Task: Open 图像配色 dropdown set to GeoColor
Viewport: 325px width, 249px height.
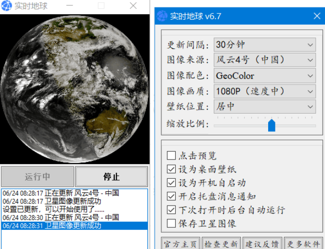Action: point(264,76)
